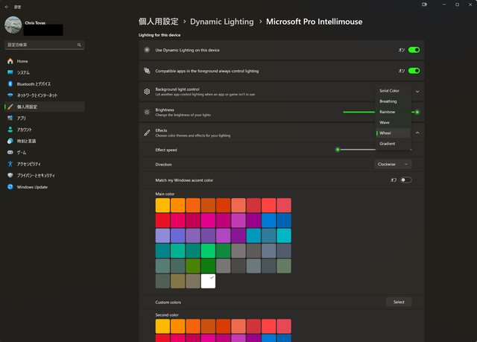Click the back arrow in title bar

click(7, 6)
